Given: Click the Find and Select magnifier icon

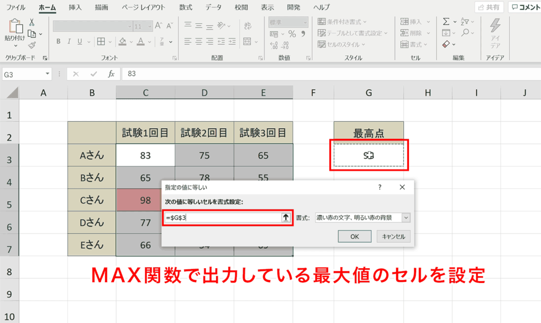Looking at the screenshot, I should pos(465,33).
